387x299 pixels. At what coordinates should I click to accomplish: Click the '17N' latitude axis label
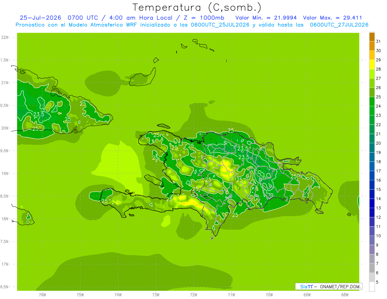[5, 264]
